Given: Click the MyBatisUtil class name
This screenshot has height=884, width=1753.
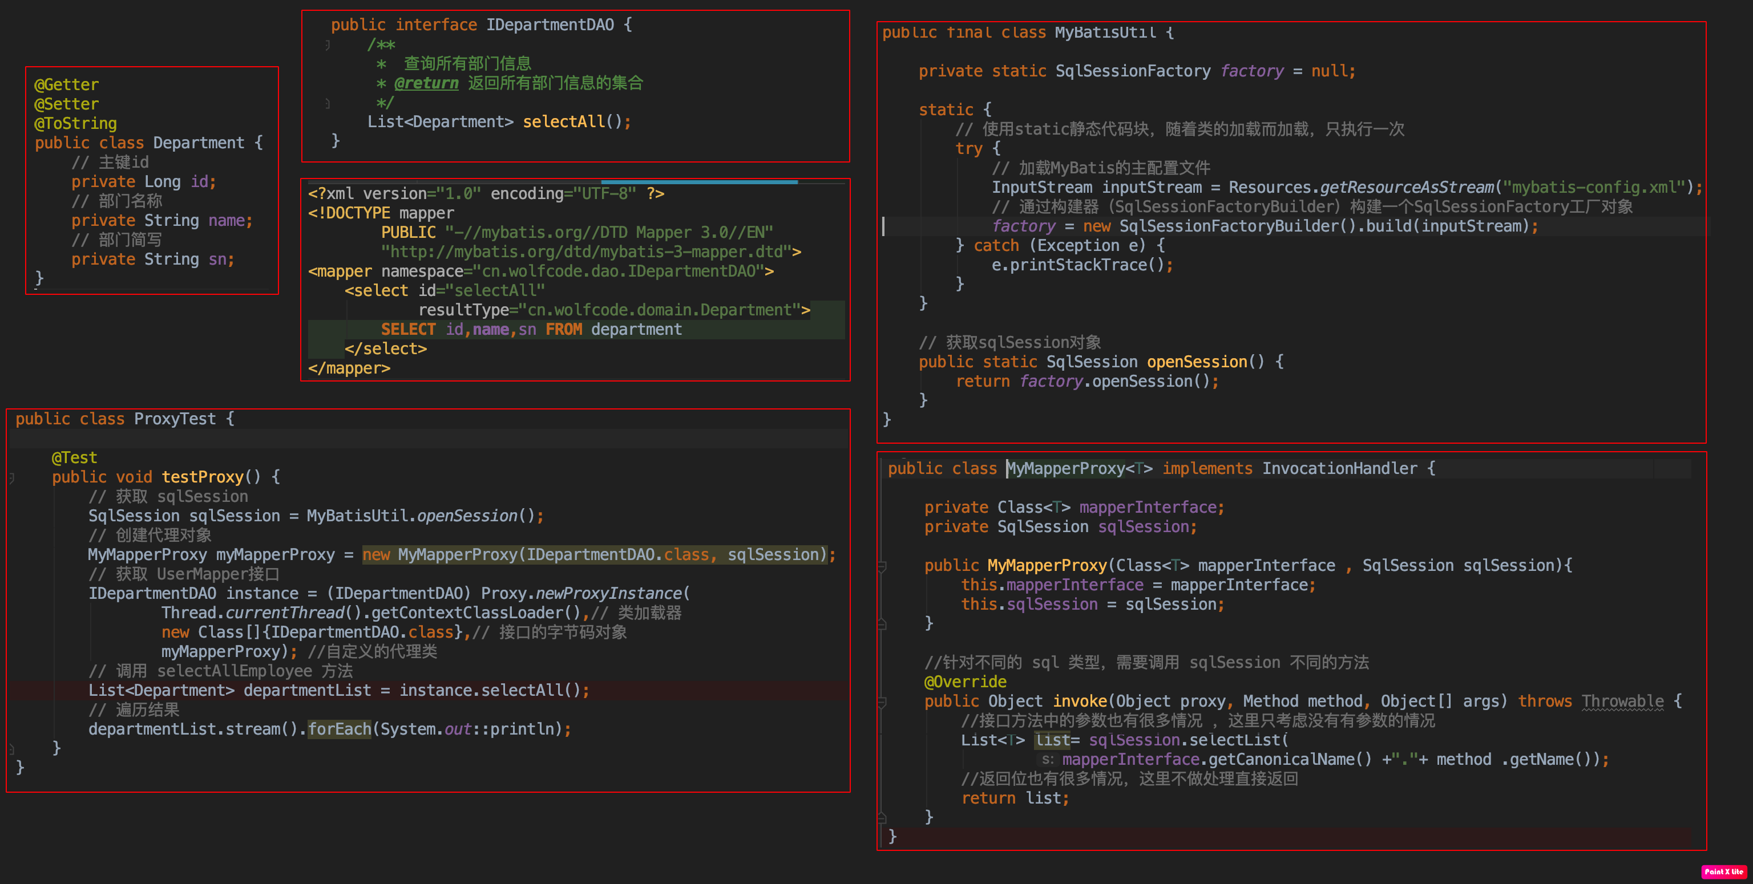Looking at the screenshot, I should (1105, 32).
